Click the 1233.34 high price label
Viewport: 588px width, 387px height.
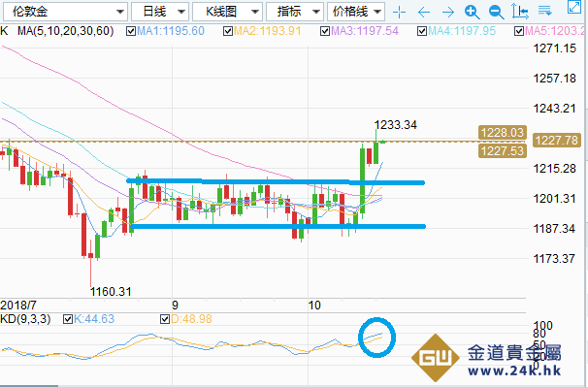pyautogui.click(x=395, y=125)
